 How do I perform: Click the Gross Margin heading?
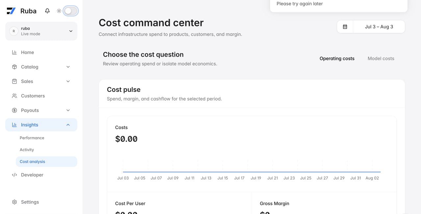pyautogui.click(x=275, y=203)
